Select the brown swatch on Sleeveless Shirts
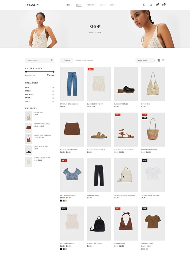Viewport: 190px width, 256px height. [64, 249]
